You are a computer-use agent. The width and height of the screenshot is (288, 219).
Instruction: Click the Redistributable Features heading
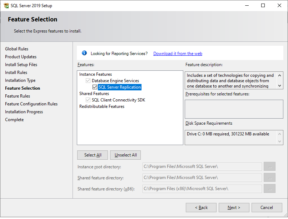point(102,106)
